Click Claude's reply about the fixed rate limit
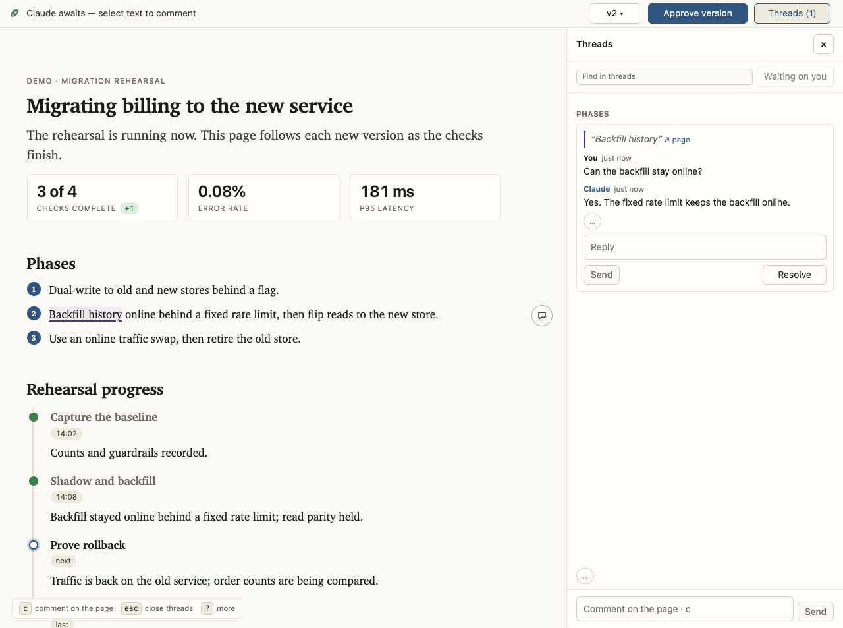 687,202
